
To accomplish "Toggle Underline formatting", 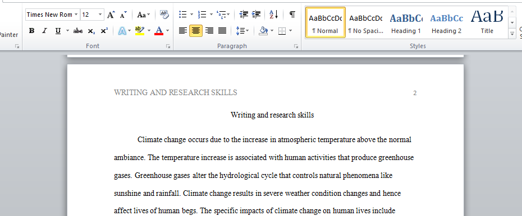I will coord(58,31).
